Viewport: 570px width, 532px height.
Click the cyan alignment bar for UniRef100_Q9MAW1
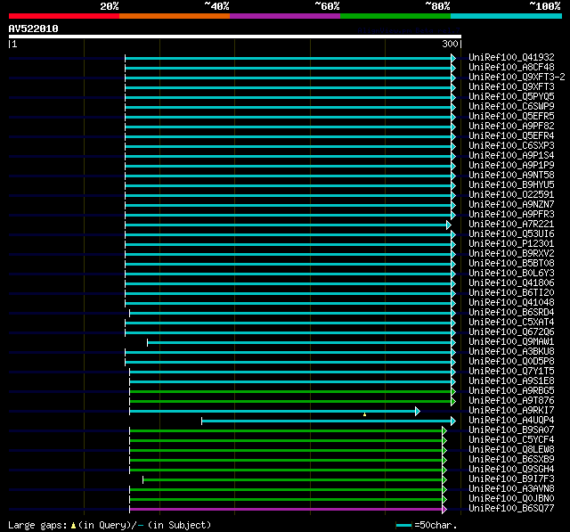click(x=299, y=342)
